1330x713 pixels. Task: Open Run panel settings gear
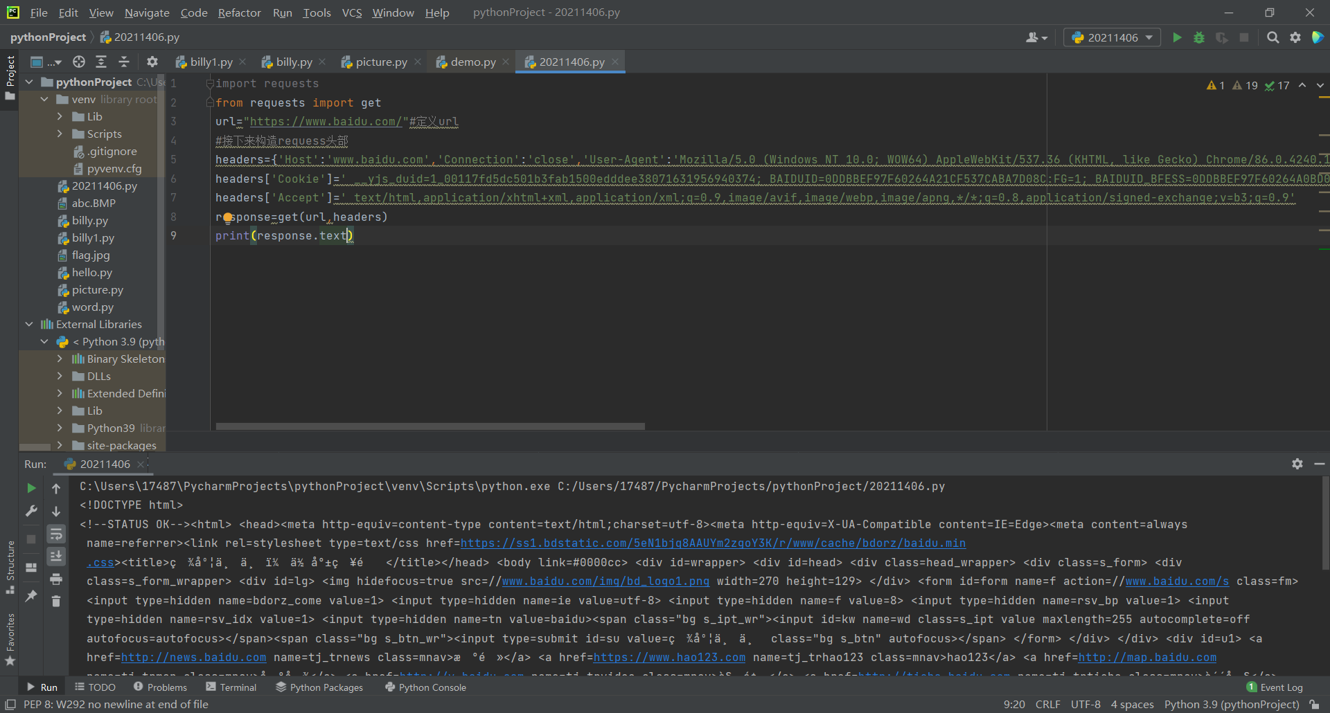1297,464
